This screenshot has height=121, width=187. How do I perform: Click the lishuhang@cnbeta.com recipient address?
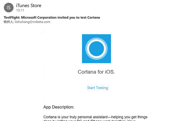pyautogui.click(x=32, y=22)
